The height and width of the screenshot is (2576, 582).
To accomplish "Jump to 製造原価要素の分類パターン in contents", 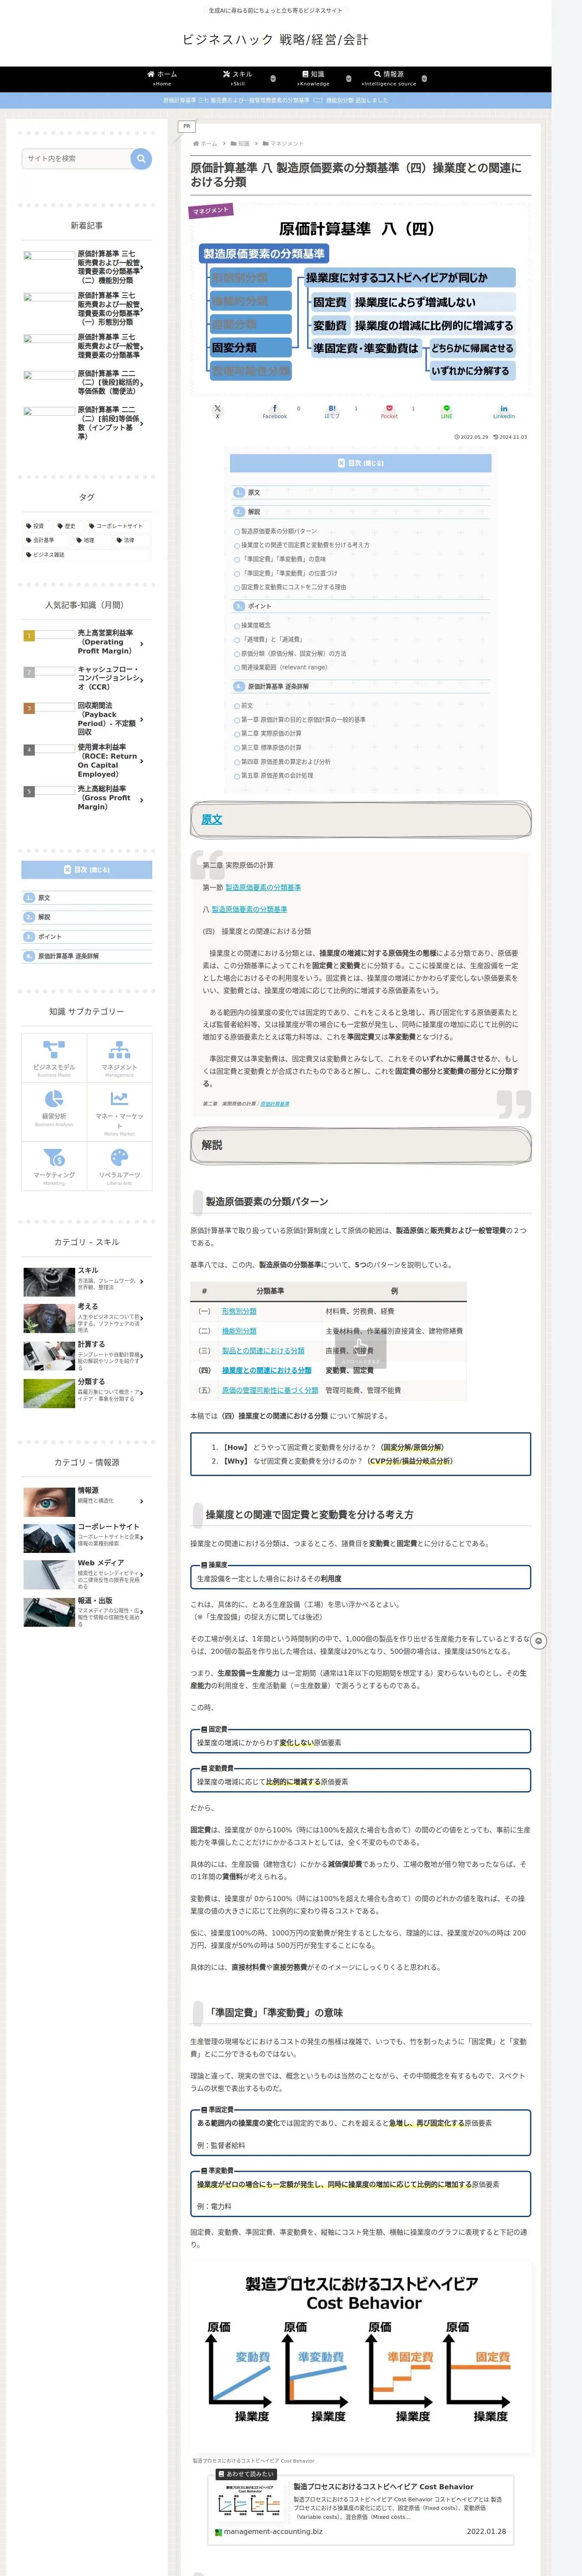I will pyautogui.click(x=279, y=531).
